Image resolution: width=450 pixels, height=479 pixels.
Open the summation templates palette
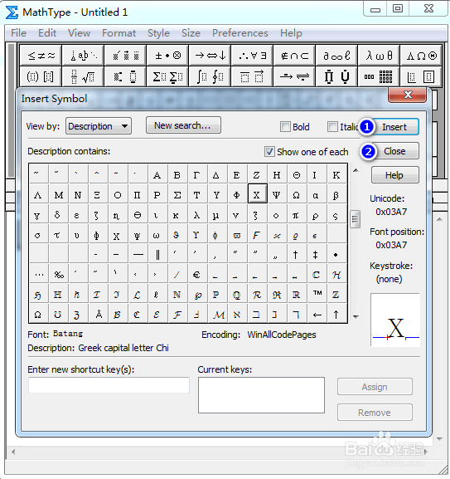167,76
